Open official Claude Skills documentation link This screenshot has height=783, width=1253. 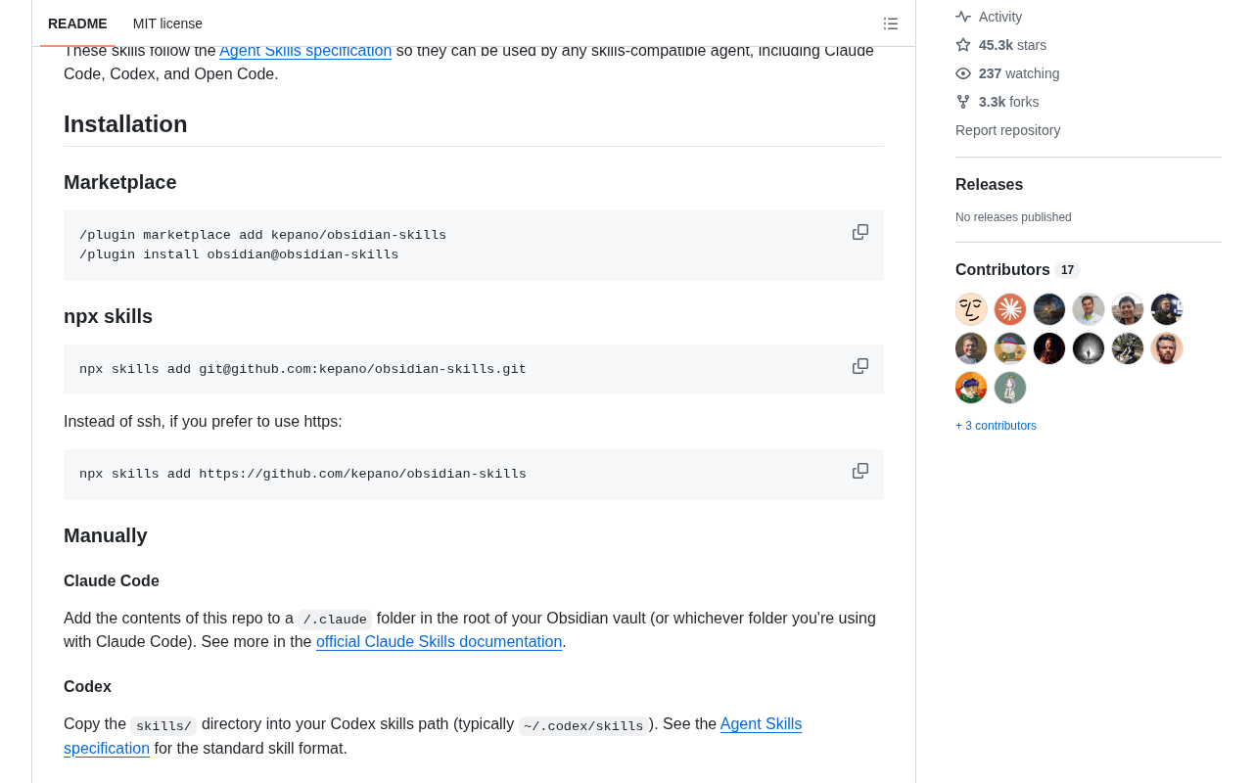[439, 642]
